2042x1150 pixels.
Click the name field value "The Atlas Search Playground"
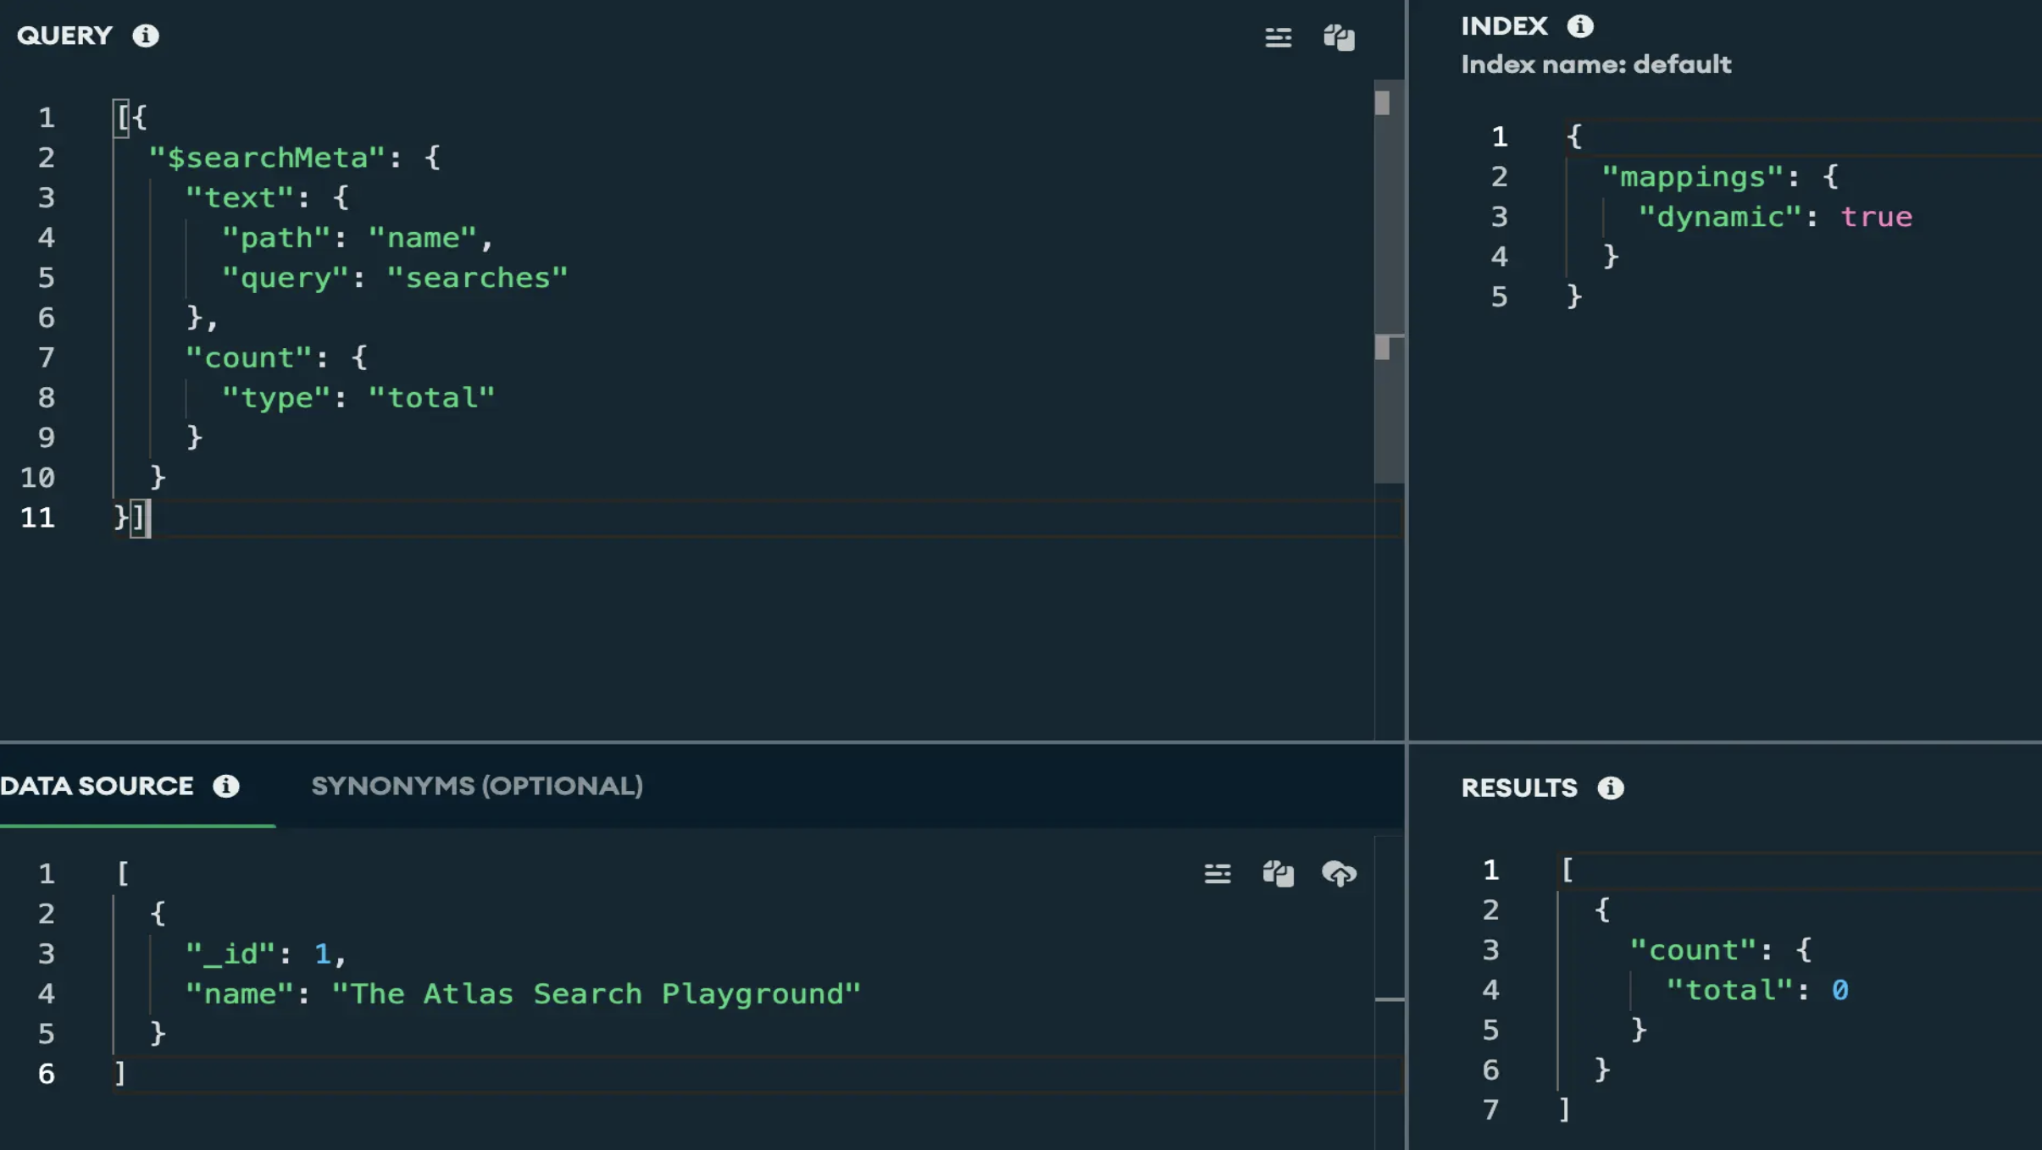pos(596,993)
